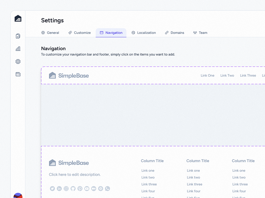The image size is (265, 198).
Task: Click the SimpleBase home logo in the sidebar
Action: (18, 18)
